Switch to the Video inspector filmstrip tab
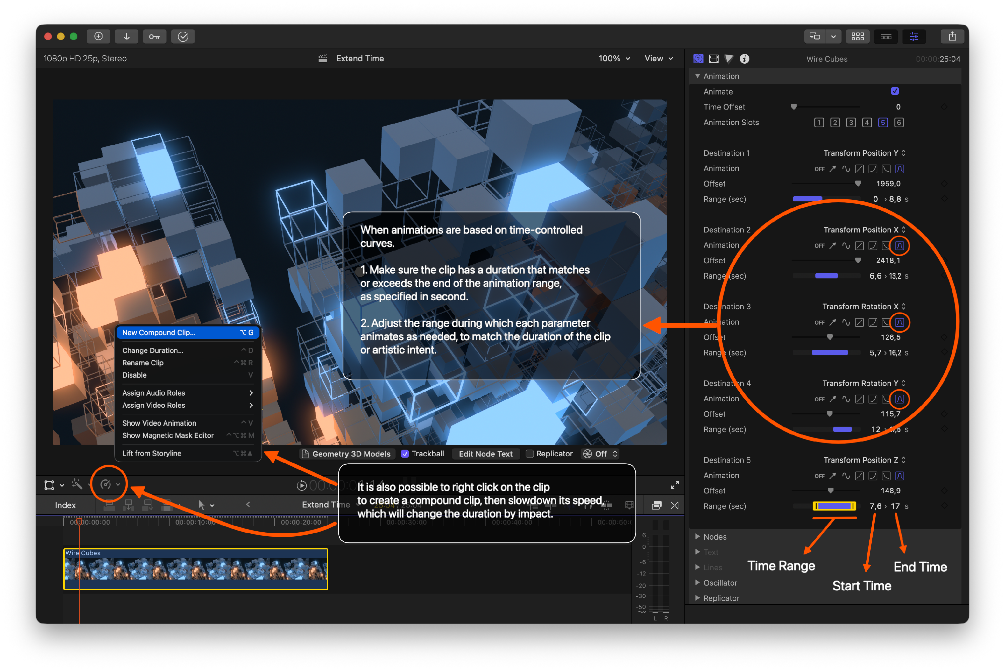 pos(714,59)
